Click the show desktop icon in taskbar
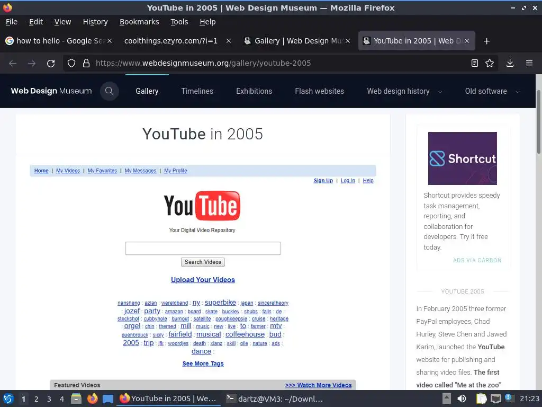Image resolution: width=542 pixels, height=407 pixels. pos(108,399)
